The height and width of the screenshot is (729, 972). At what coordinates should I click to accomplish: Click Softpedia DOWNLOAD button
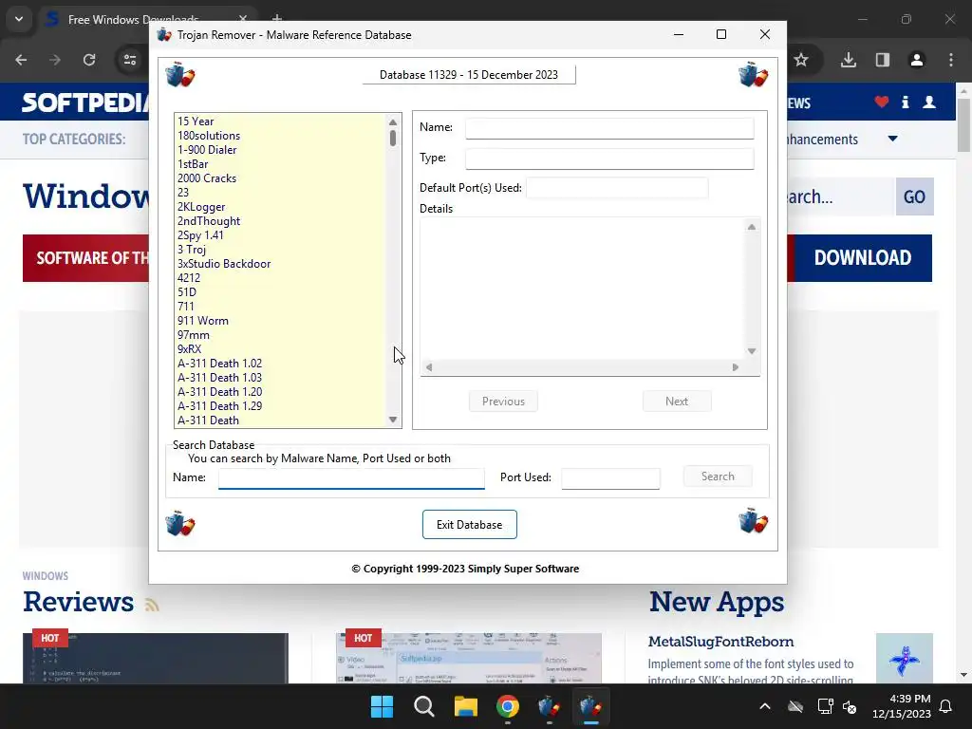[862, 258]
